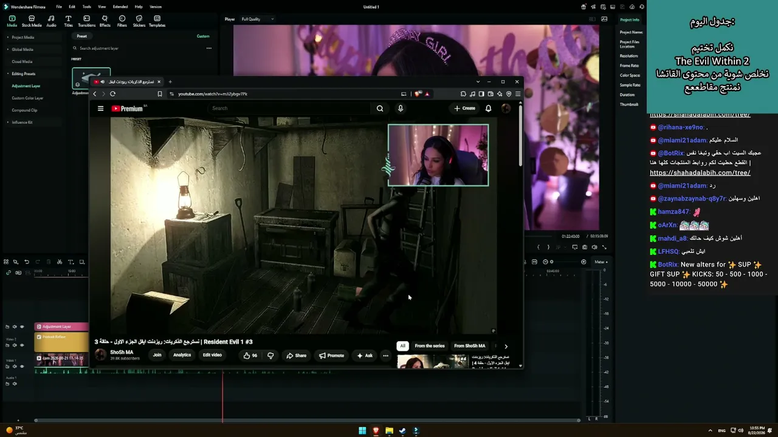The image size is (778, 437).
Task: Dislike the Resident Evil video
Action: point(270,356)
